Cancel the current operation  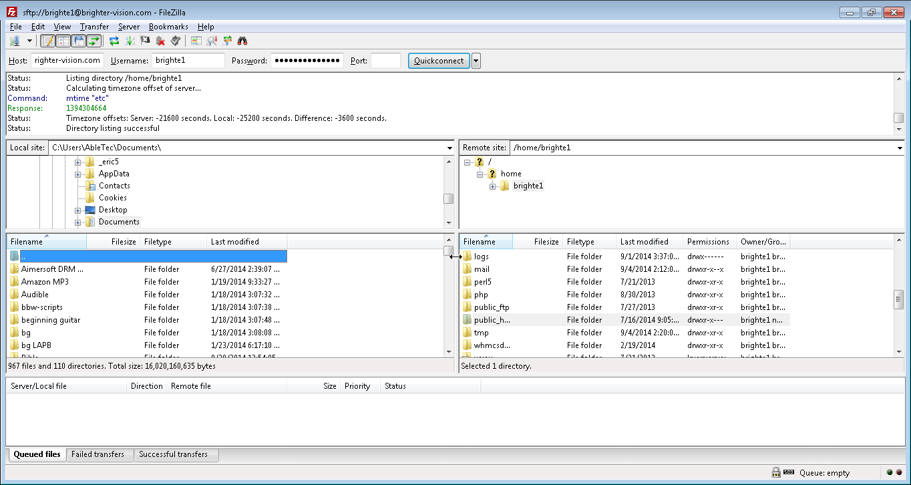pos(144,41)
